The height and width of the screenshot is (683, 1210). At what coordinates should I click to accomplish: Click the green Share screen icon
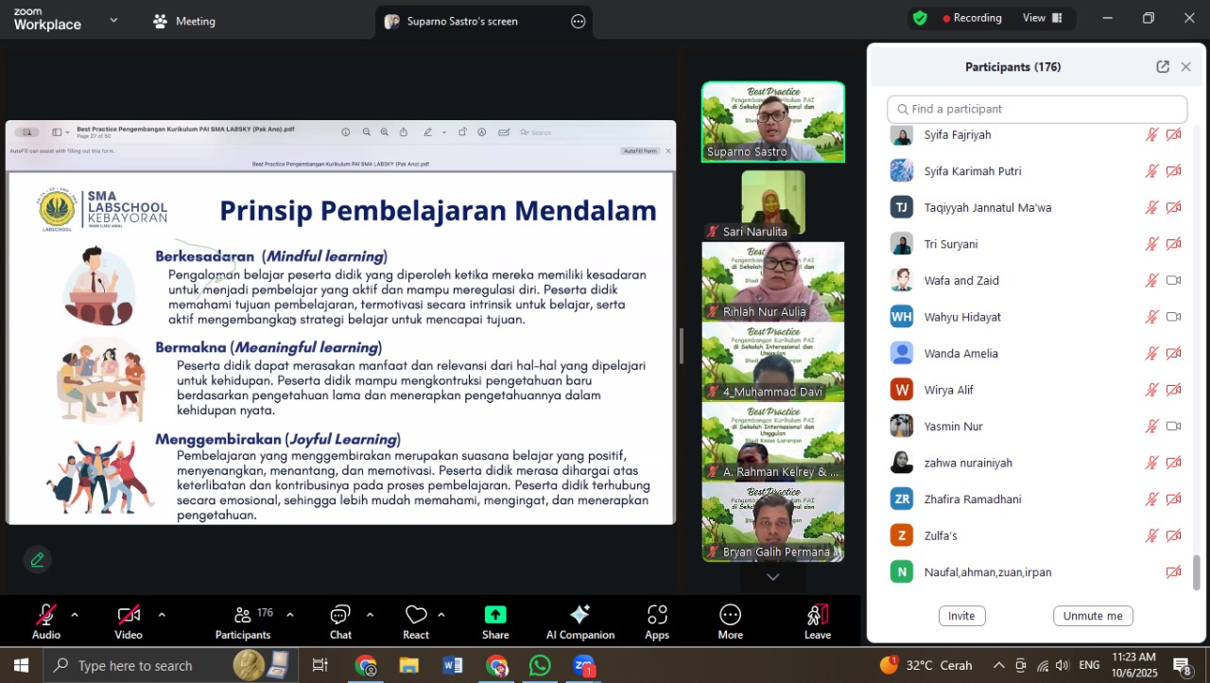click(495, 616)
